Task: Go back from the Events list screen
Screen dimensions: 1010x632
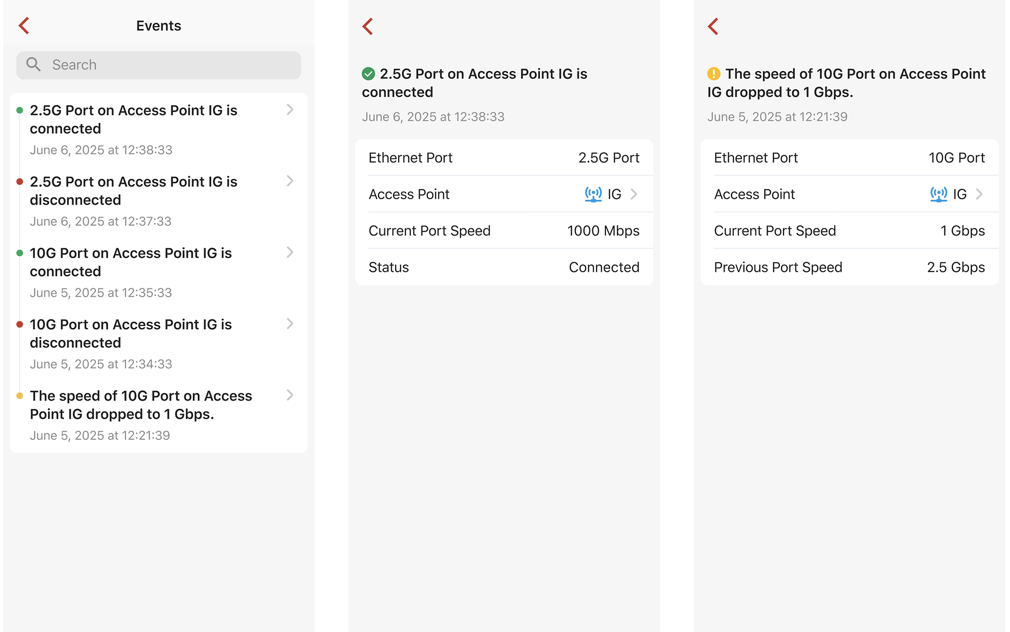Action: 24,26
